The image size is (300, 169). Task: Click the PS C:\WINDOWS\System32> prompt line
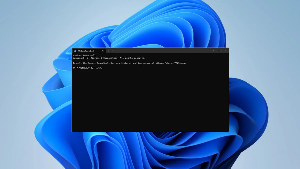(87, 68)
